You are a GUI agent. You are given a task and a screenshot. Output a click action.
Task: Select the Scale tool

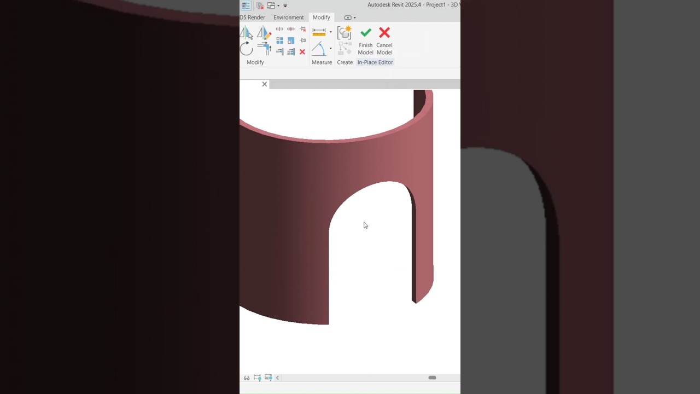(291, 40)
